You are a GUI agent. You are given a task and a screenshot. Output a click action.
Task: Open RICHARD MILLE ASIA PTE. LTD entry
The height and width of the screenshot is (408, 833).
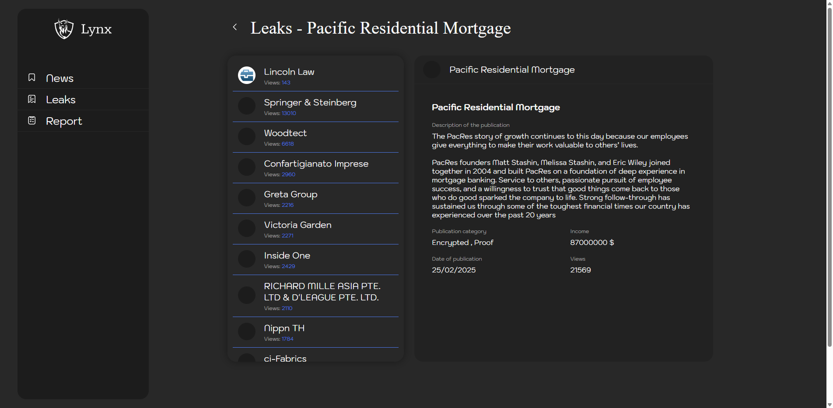[x=322, y=292]
